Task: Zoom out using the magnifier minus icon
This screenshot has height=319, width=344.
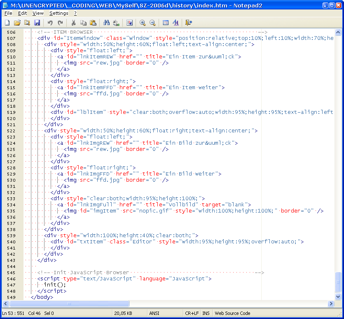Action: point(152,23)
